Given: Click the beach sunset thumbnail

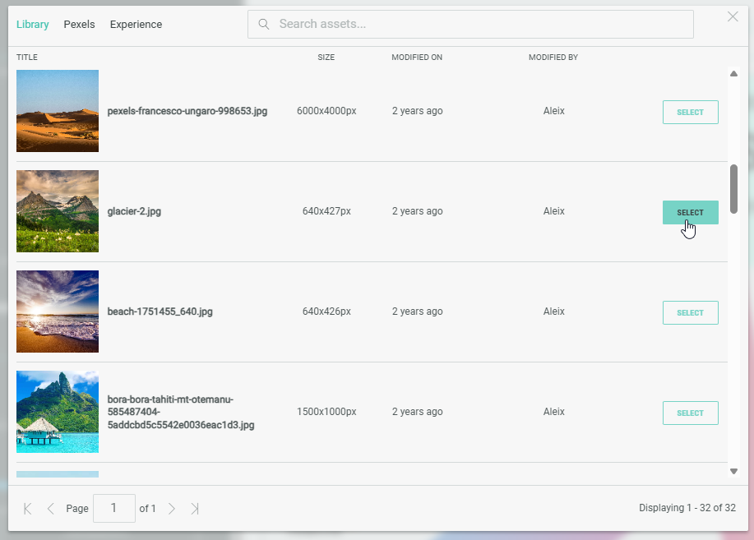Looking at the screenshot, I should [58, 312].
